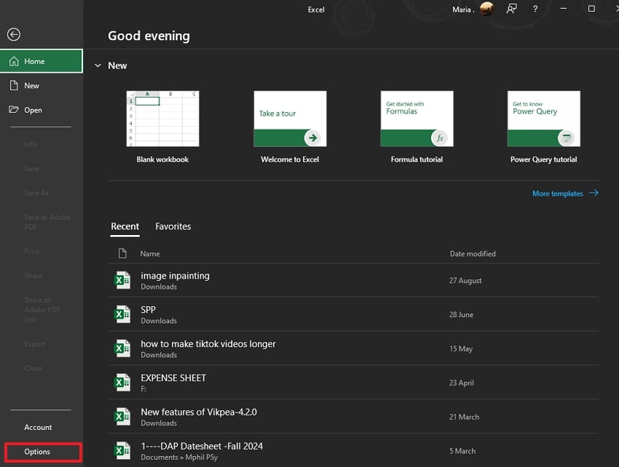Screen dimensions: 619x467
Task: Create a Blank workbook from the thumbnail
Action: (162, 120)
